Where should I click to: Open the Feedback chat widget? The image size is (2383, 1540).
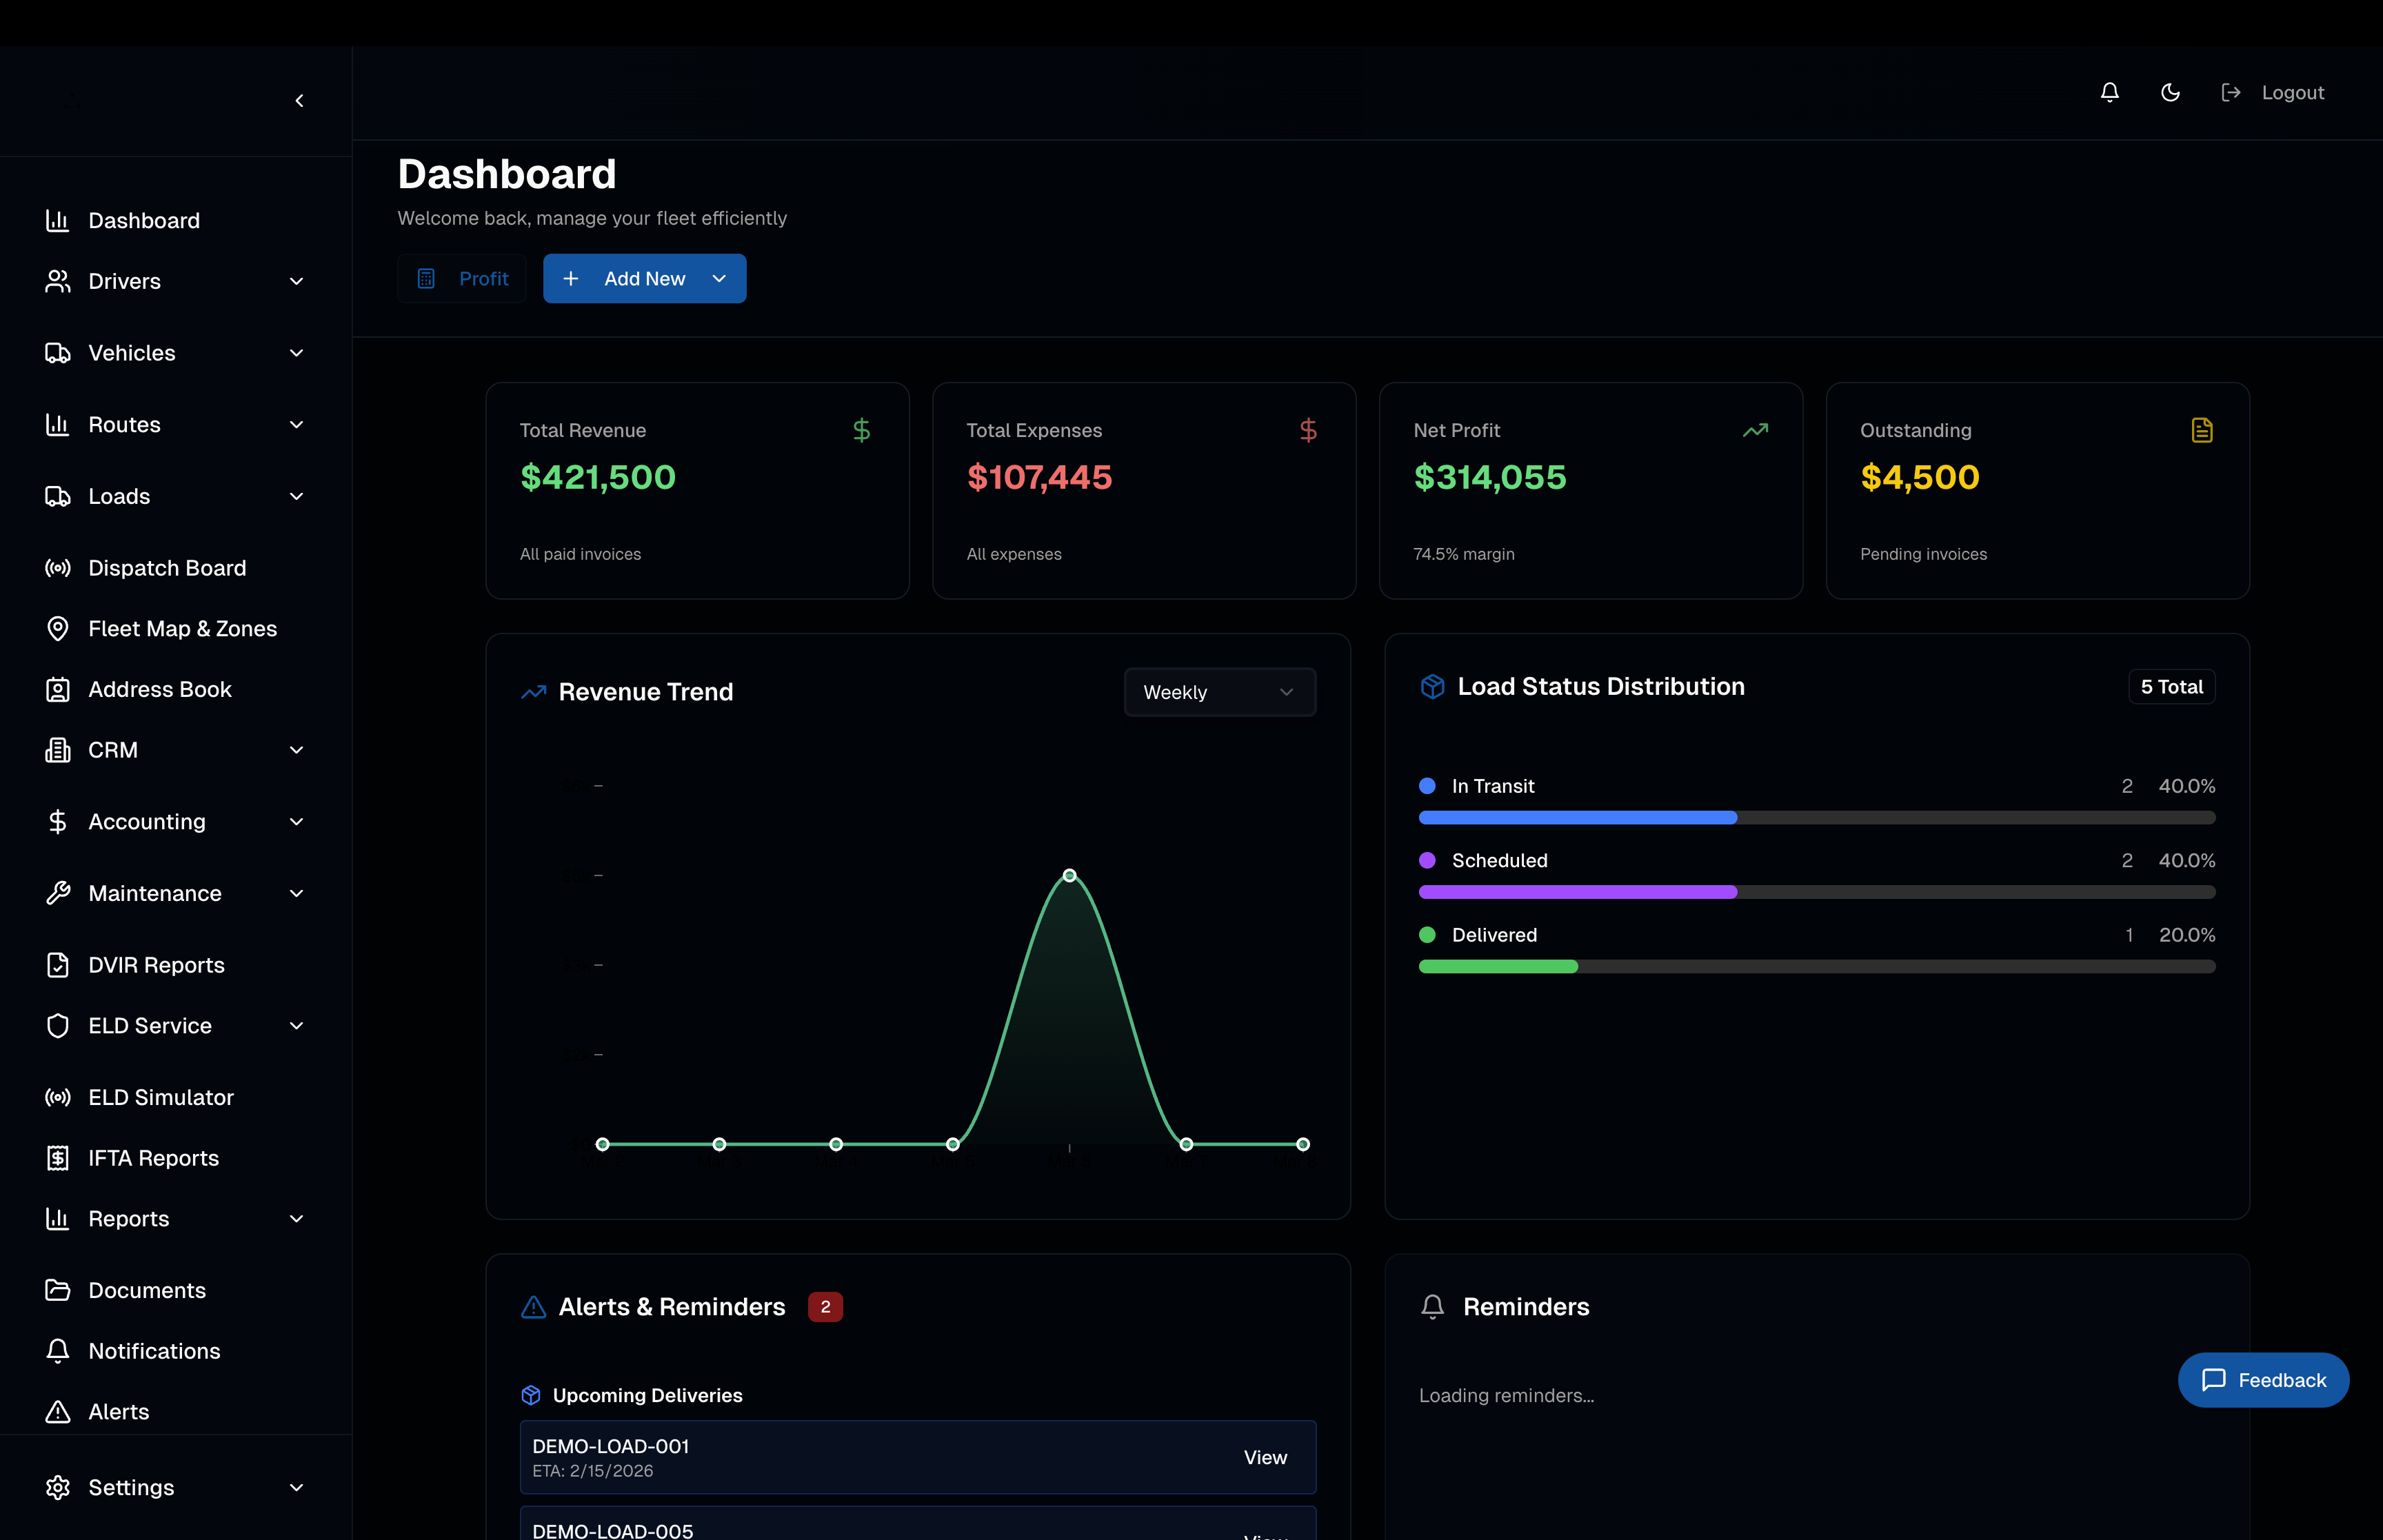pos(2262,1380)
